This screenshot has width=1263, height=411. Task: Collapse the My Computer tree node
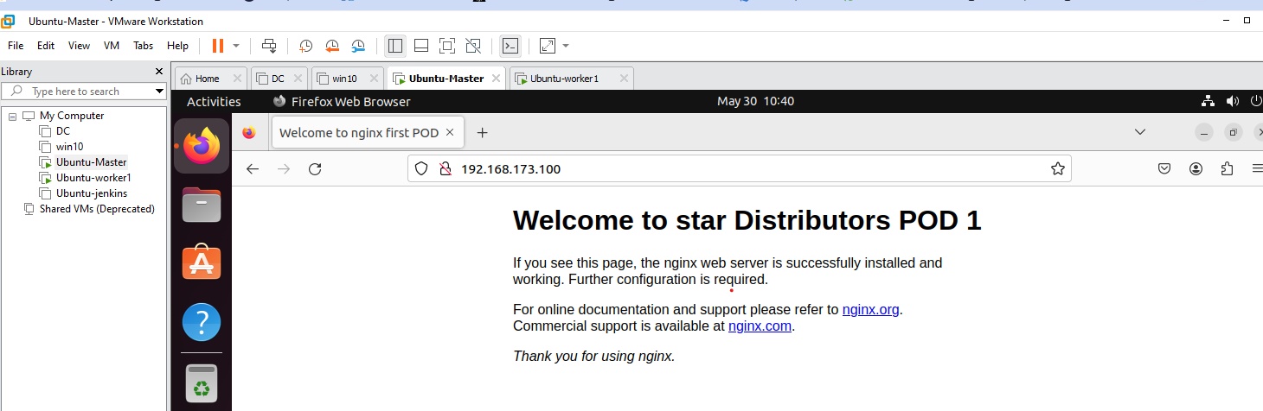click(x=13, y=116)
